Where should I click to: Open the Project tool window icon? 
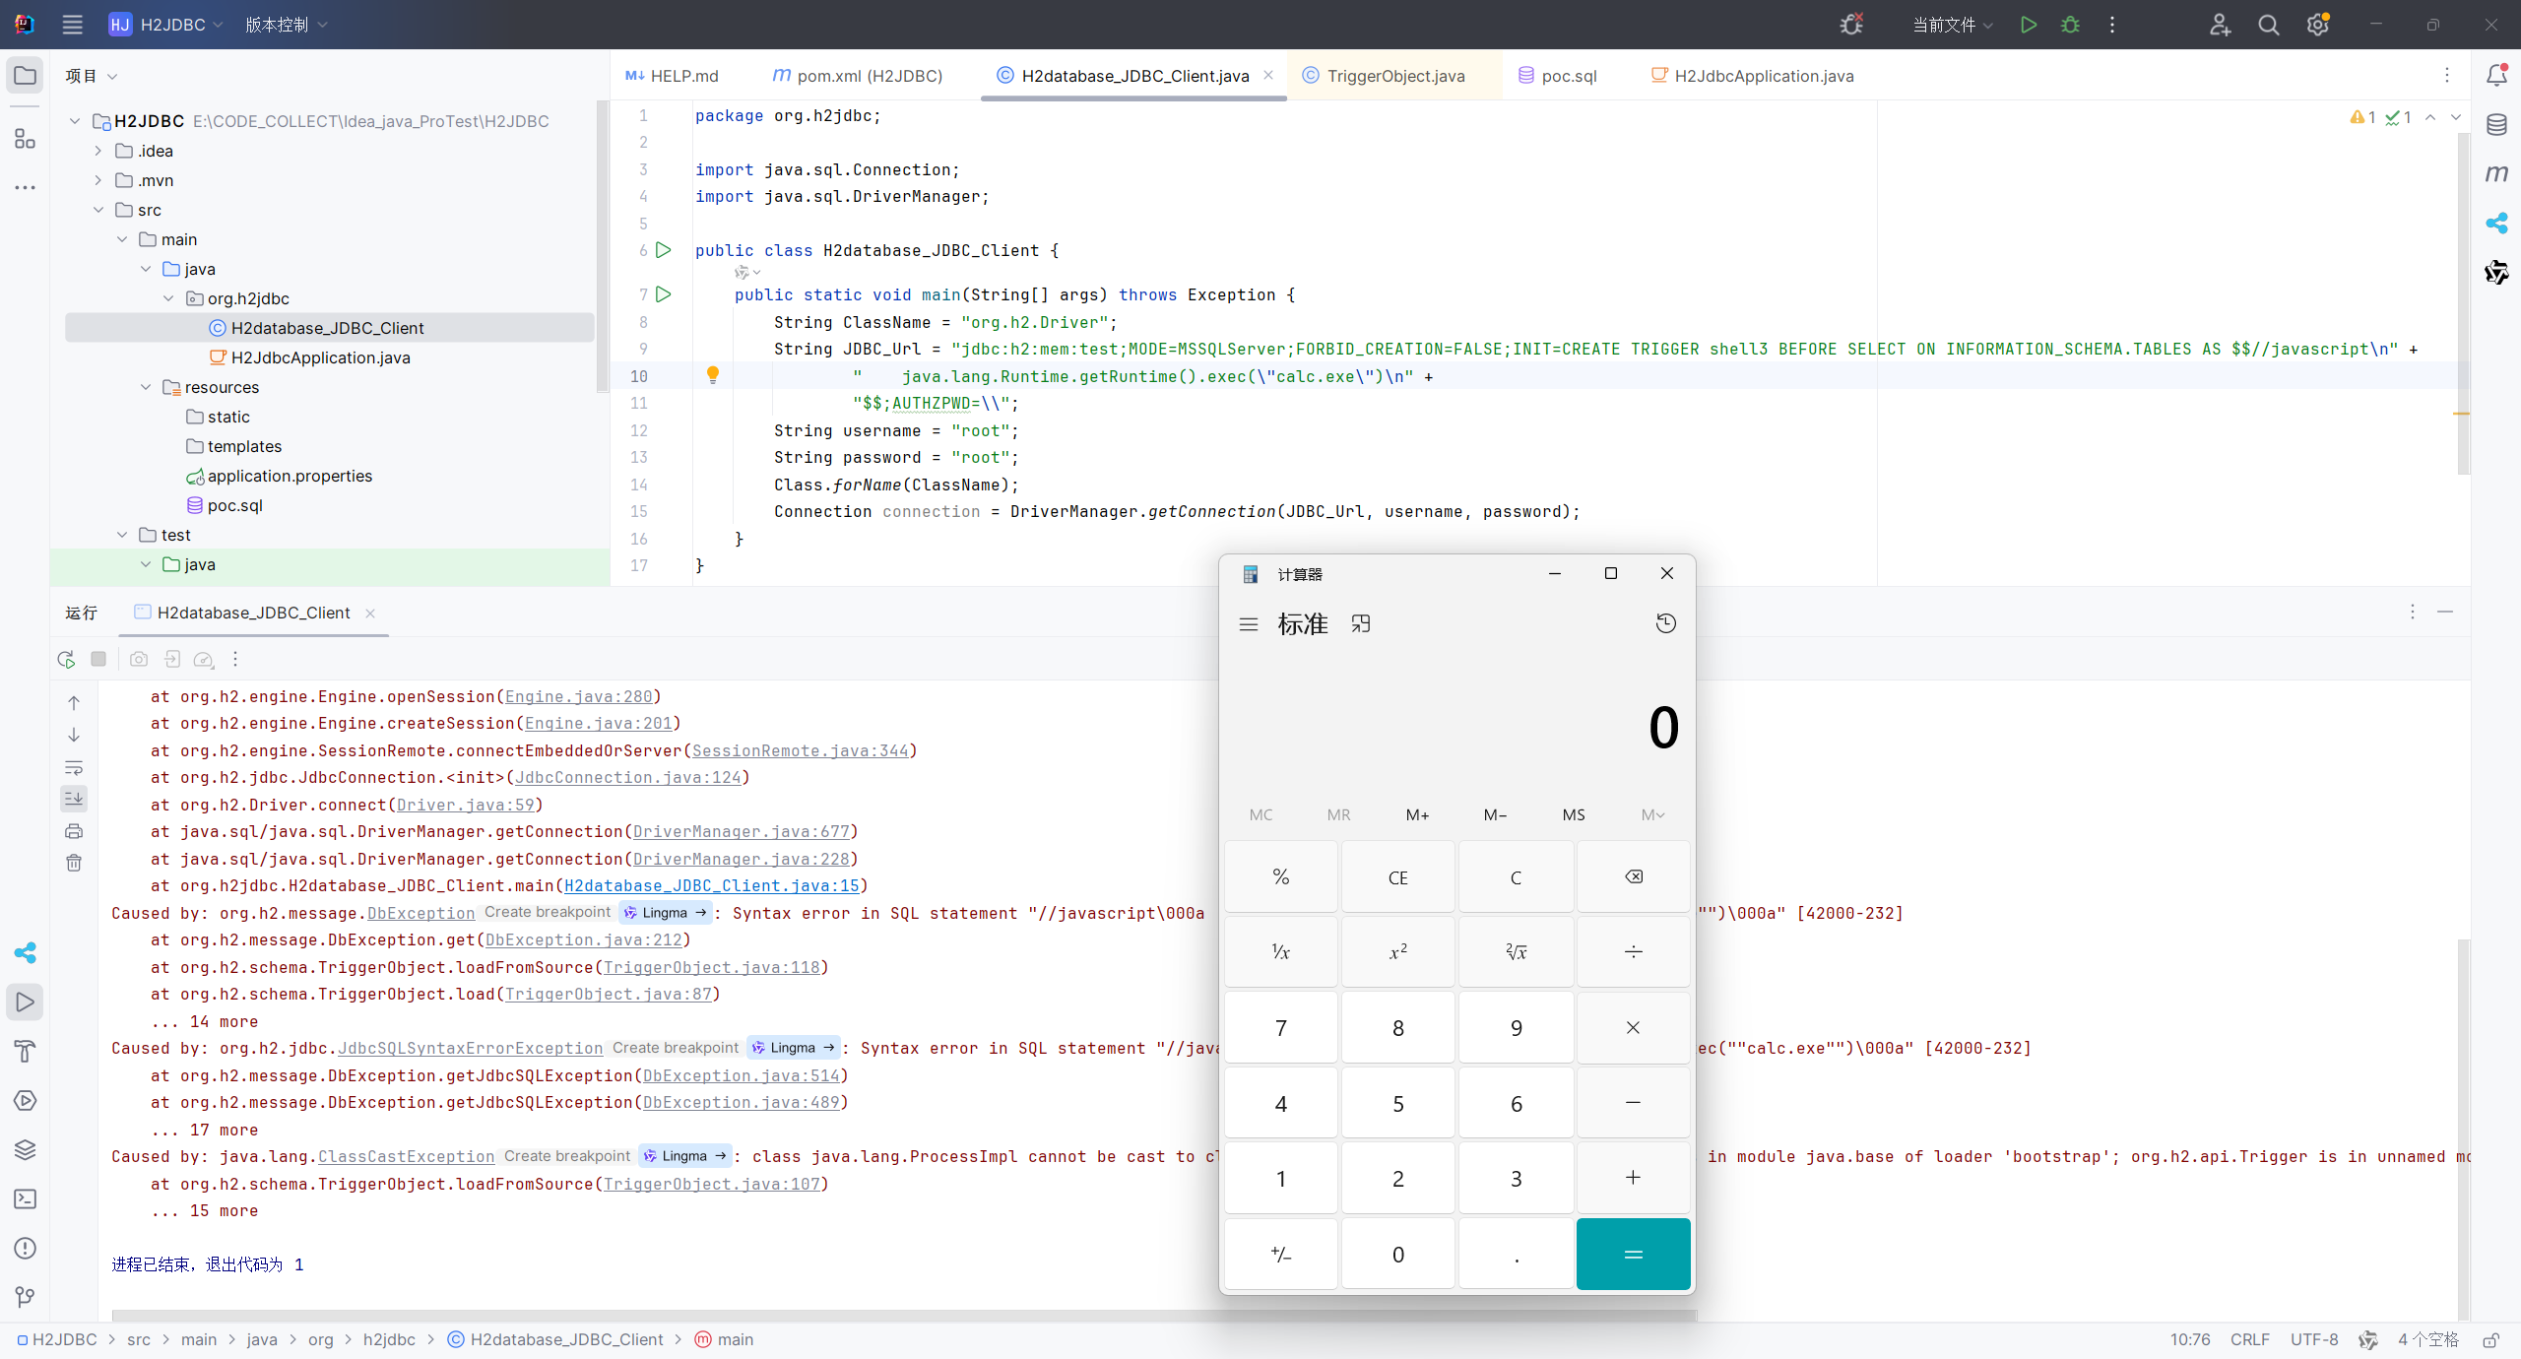point(25,76)
